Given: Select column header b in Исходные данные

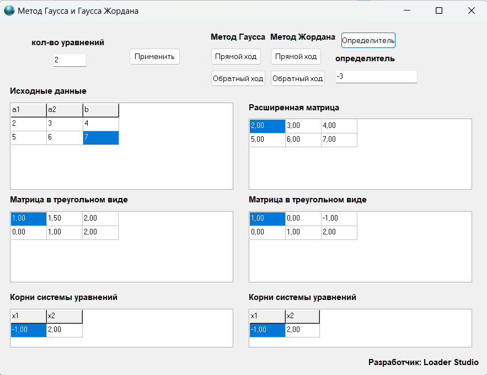Looking at the screenshot, I should [x=100, y=110].
